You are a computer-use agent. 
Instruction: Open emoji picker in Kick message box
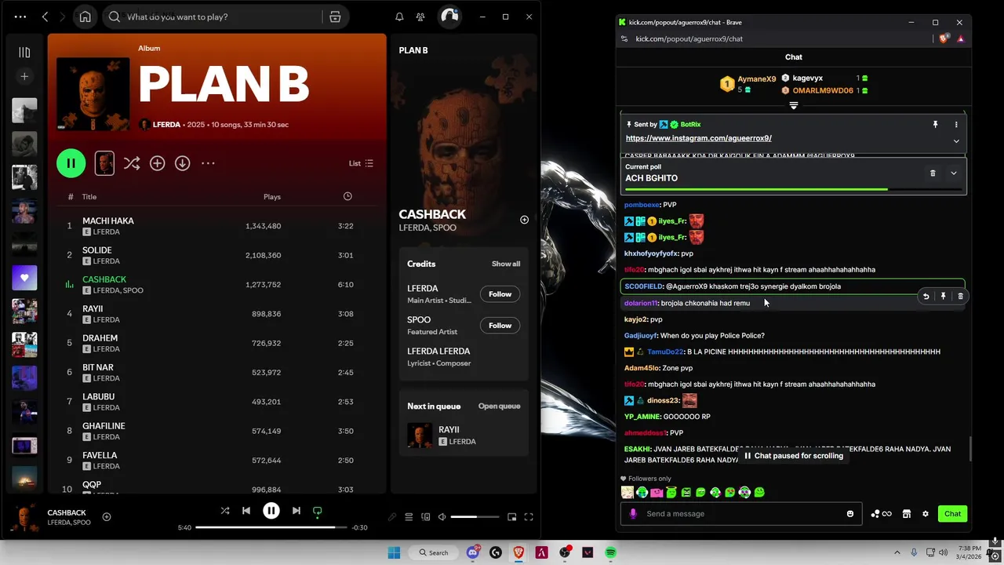coord(850,514)
